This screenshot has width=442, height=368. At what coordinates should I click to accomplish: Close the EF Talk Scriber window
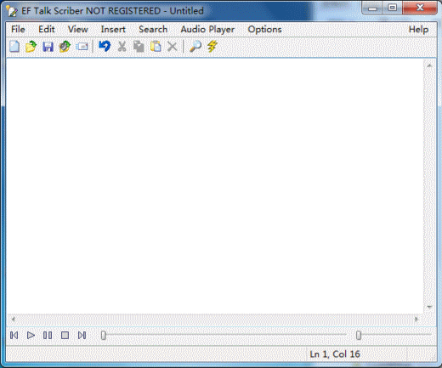click(x=420, y=8)
